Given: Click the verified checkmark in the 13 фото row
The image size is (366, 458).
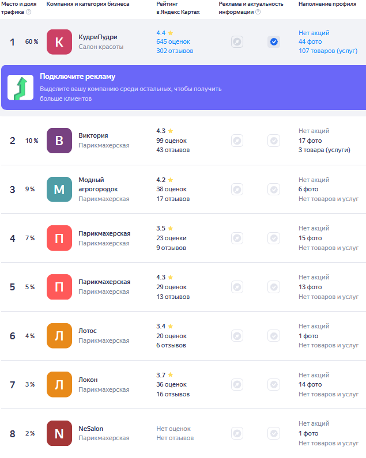Looking at the screenshot, I should [x=274, y=287].
